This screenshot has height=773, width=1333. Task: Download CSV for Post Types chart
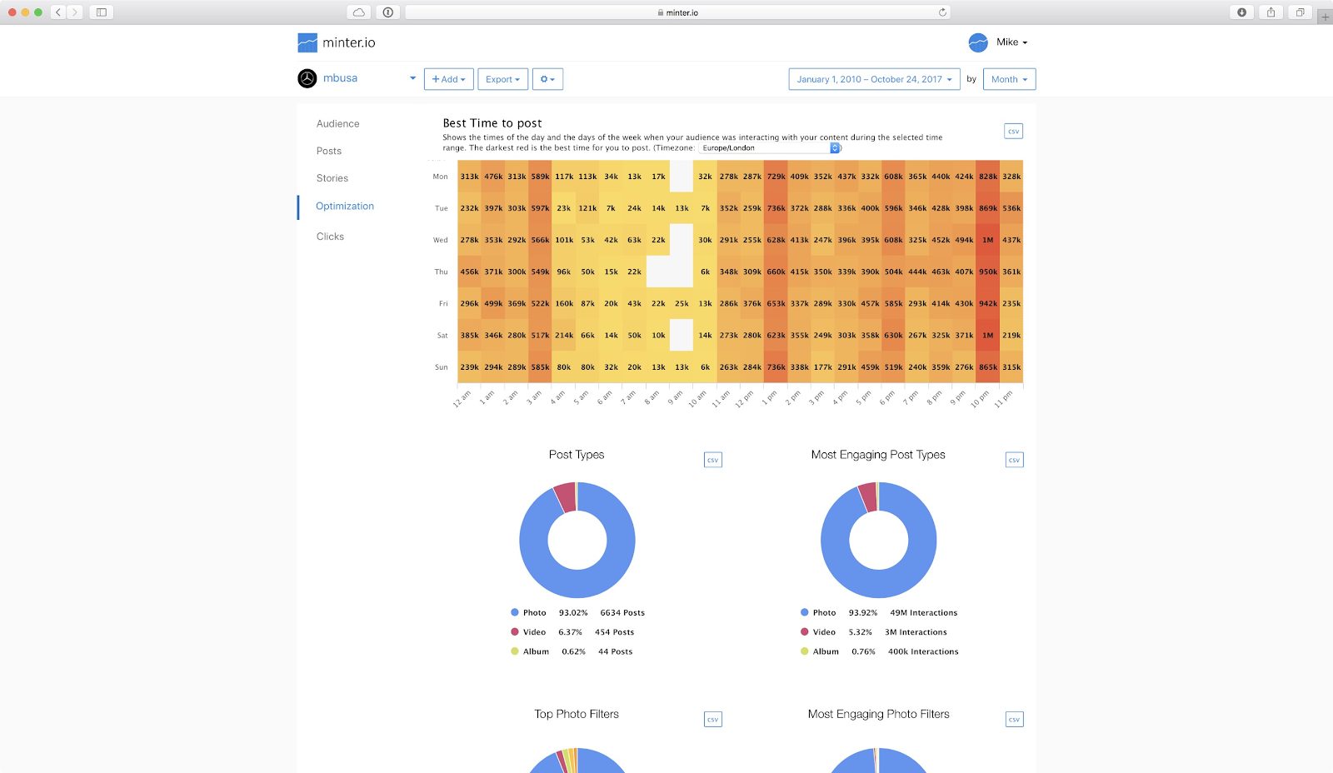pyautogui.click(x=713, y=460)
